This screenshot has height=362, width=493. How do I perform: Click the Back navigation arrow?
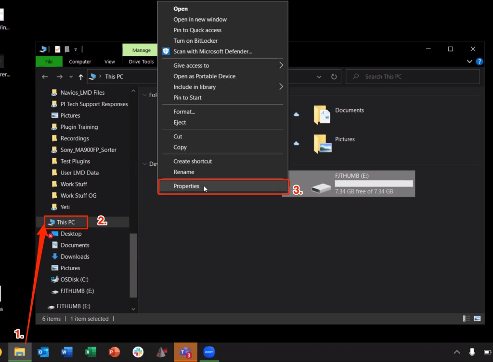45,77
